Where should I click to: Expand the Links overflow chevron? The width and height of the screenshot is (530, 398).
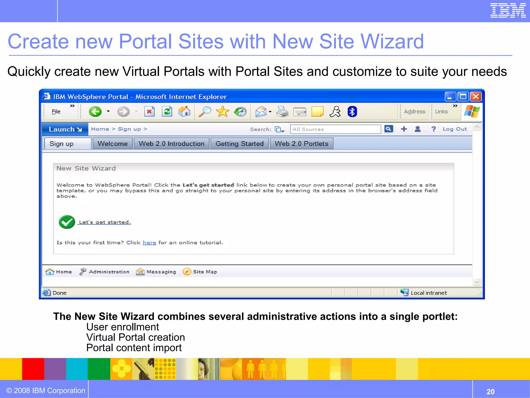[x=455, y=106]
